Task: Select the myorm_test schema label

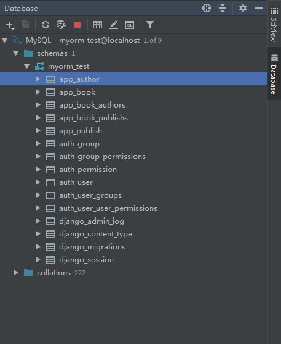Action: [69, 66]
